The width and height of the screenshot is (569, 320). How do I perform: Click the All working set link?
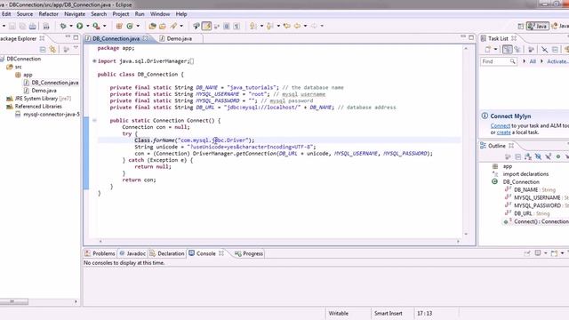pos(533,61)
